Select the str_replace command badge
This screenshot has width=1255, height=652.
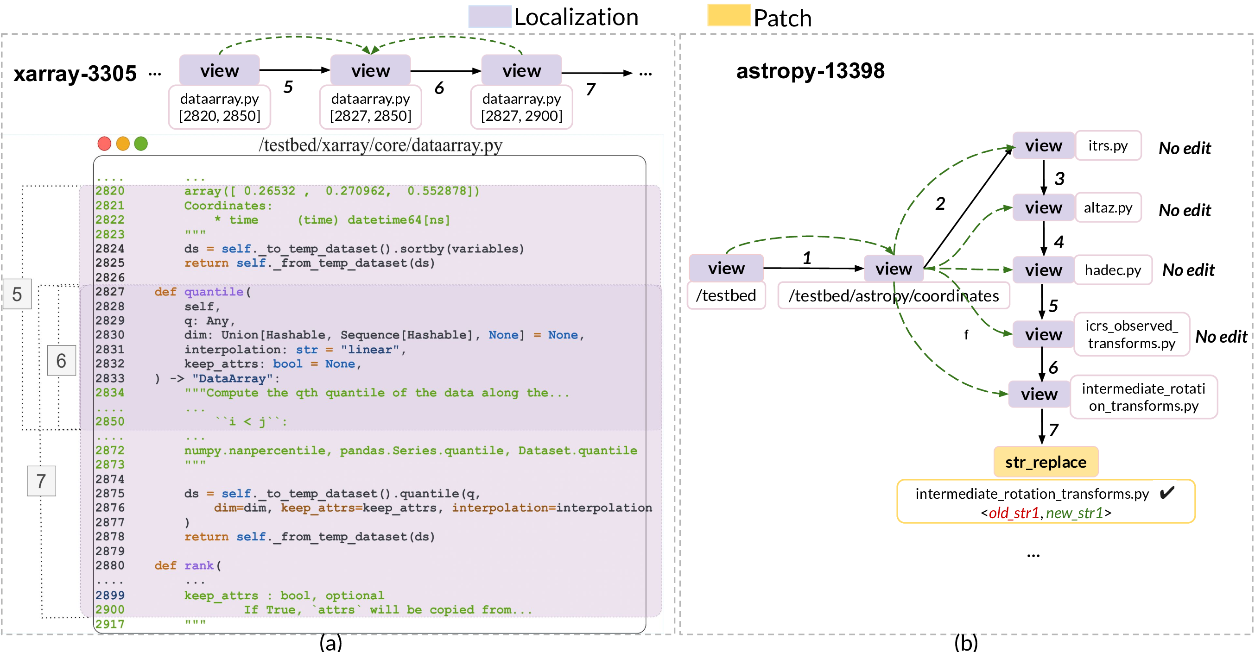1046,462
